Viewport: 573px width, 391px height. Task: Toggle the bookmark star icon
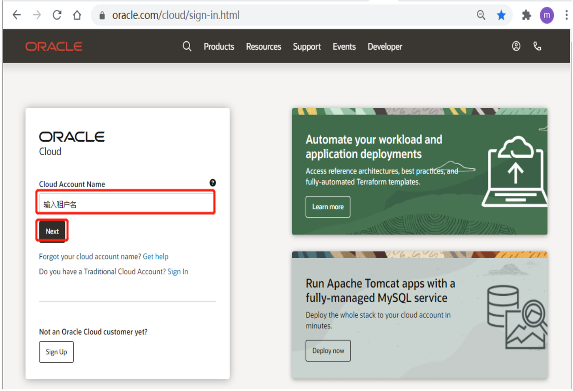pyautogui.click(x=501, y=15)
